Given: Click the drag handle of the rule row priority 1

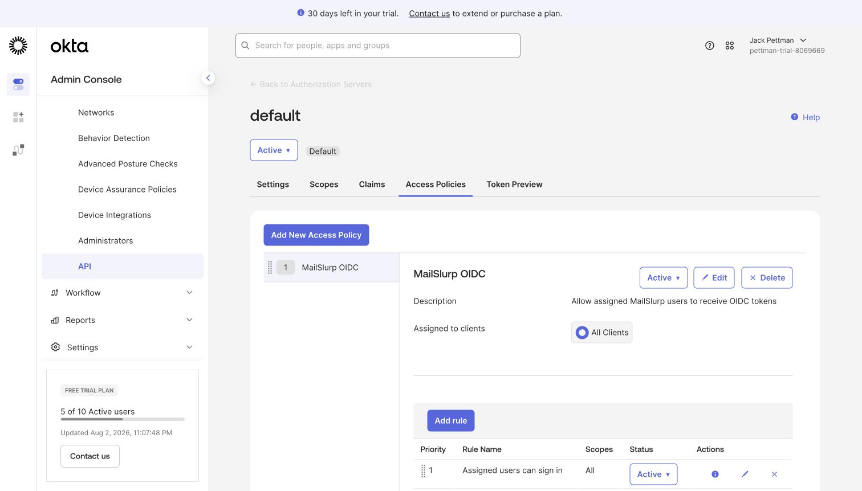Looking at the screenshot, I should tap(423, 470).
